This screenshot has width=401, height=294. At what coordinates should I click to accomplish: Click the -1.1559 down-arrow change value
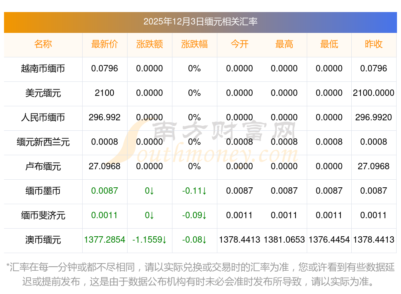tap(150, 240)
